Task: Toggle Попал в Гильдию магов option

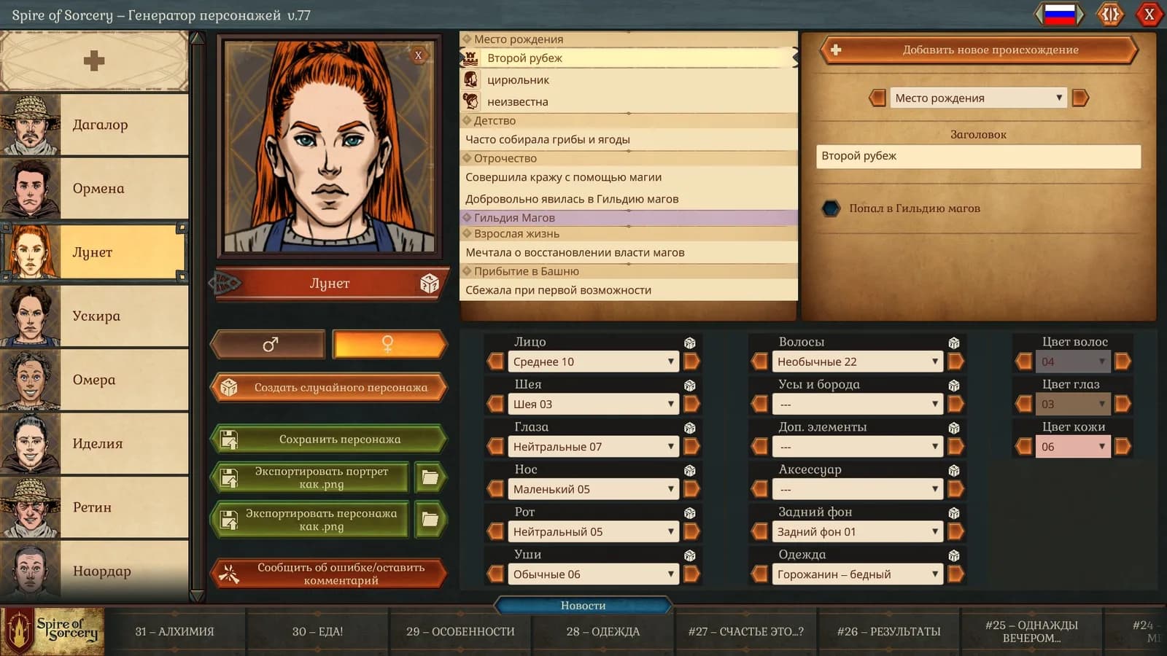Action: pos(831,208)
